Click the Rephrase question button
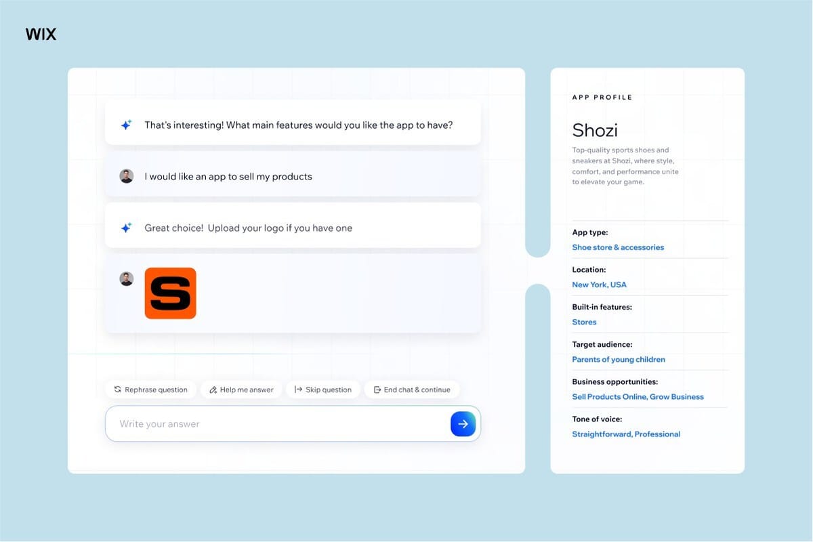This screenshot has height=542, width=813. click(150, 390)
